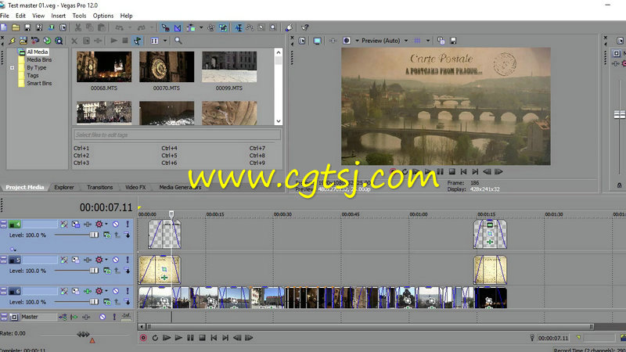
Task: Open a project with the folder icon
Action: click(16, 27)
